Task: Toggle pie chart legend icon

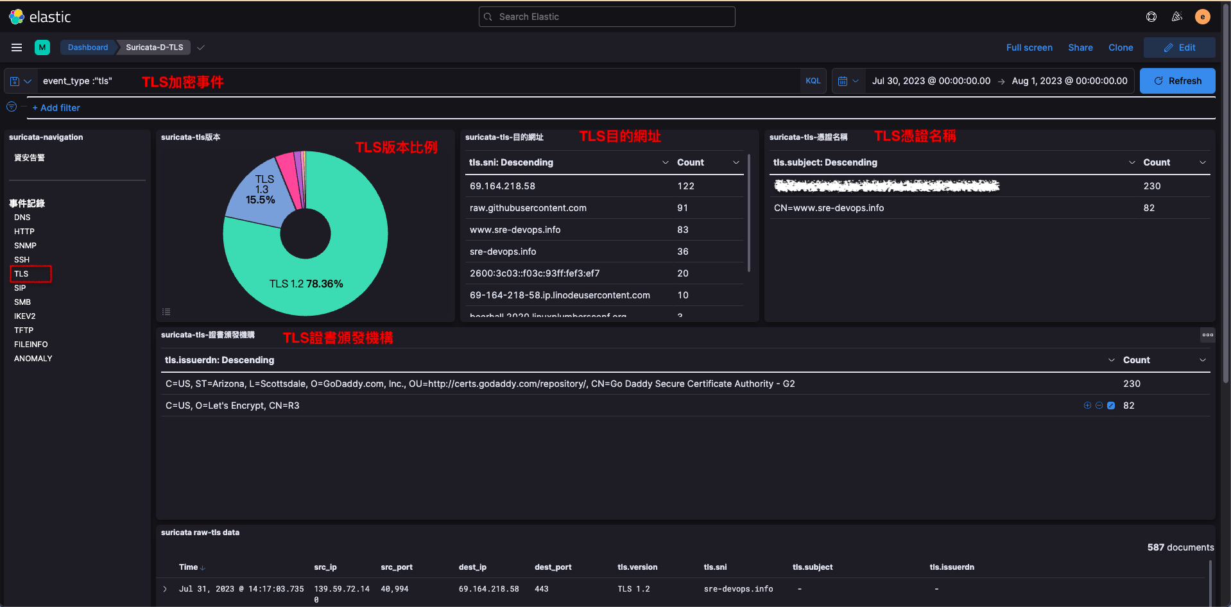Action: 166,312
